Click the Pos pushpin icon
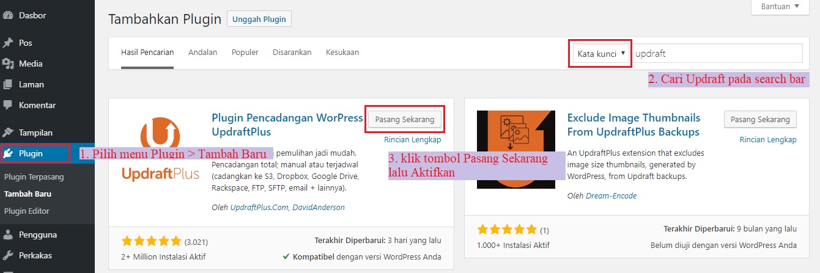The height and width of the screenshot is (273, 820). (x=8, y=43)
